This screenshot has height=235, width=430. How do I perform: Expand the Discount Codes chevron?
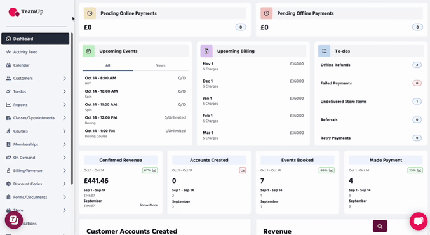(x=64, y=184)
